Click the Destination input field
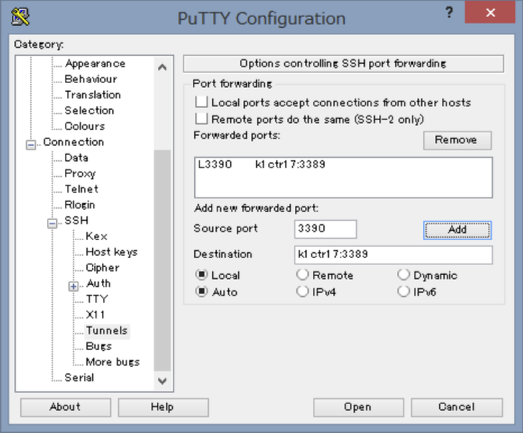 tap(393, 255)
